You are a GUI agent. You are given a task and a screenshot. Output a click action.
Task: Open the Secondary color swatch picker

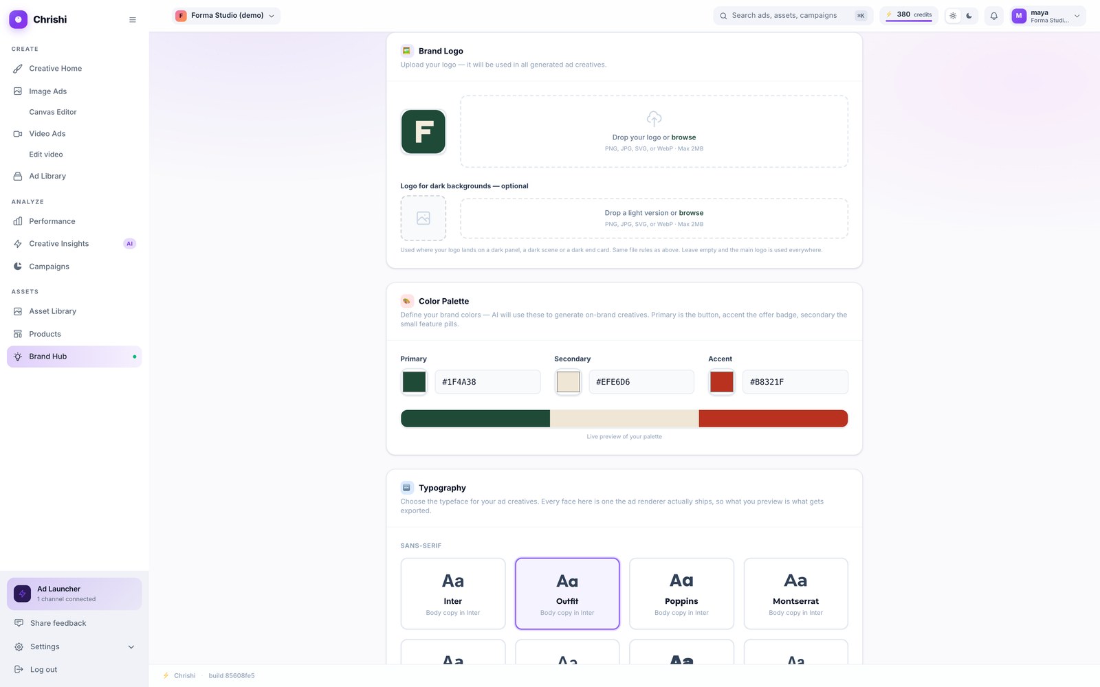(568, 382)
